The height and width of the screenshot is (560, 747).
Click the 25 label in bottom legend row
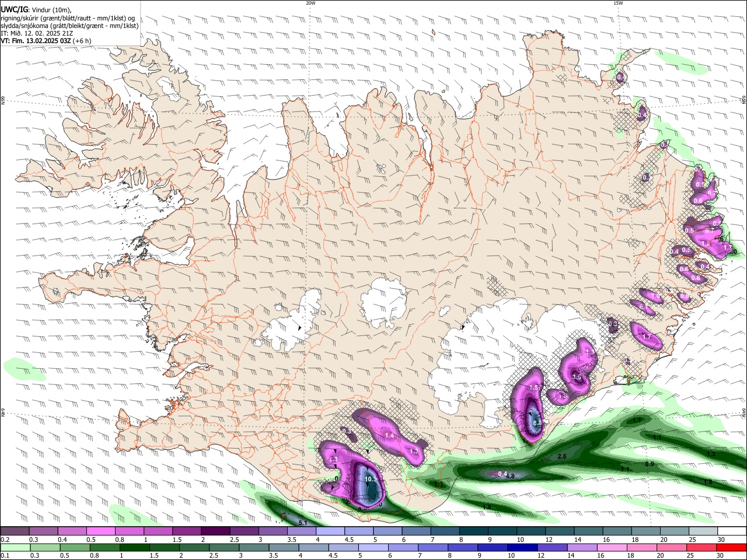click(691, 555)
